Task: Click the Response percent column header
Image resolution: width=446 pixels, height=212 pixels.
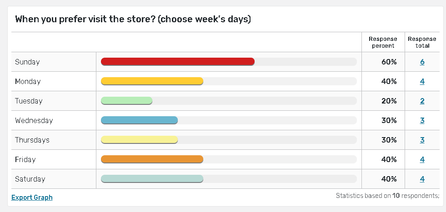Action: (382, 42)
